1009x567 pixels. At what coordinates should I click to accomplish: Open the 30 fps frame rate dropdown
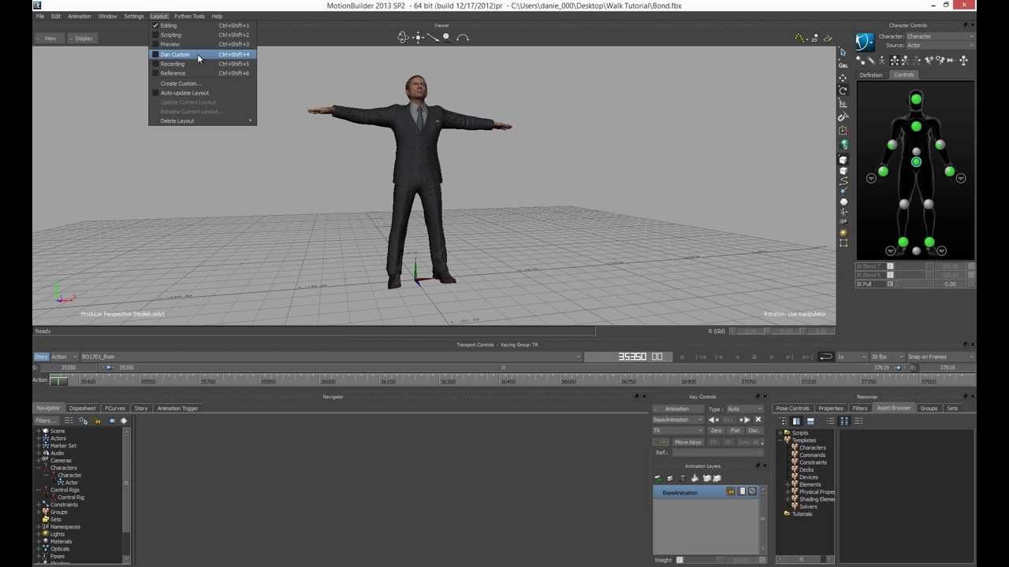(885, 357)
